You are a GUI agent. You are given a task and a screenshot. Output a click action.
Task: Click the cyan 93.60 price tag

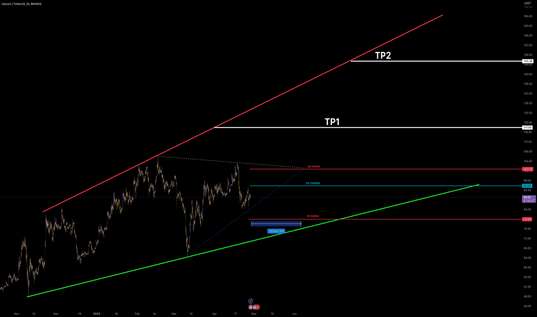point(527,186)
